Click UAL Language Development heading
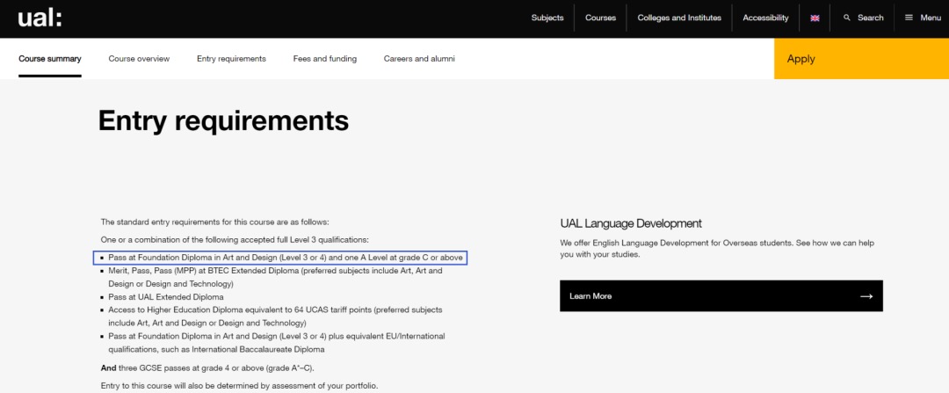This screenshot has width=949, height=393. [x=631, y=223]
